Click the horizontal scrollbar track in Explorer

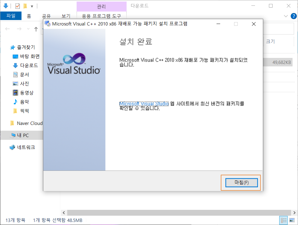[179, 213]
